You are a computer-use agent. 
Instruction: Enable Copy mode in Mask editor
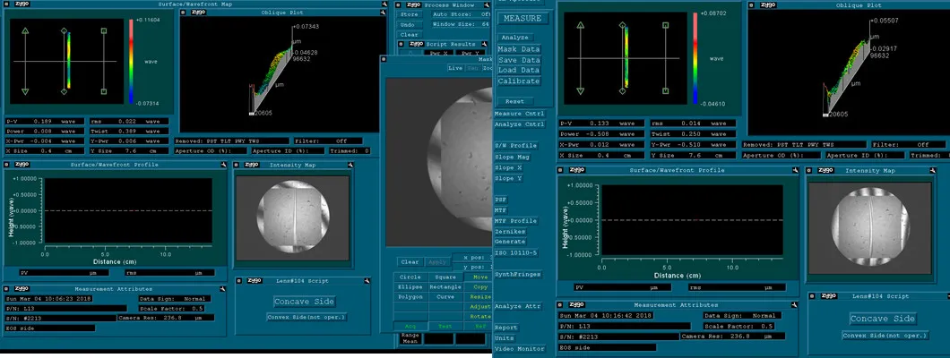coord(479,286)
